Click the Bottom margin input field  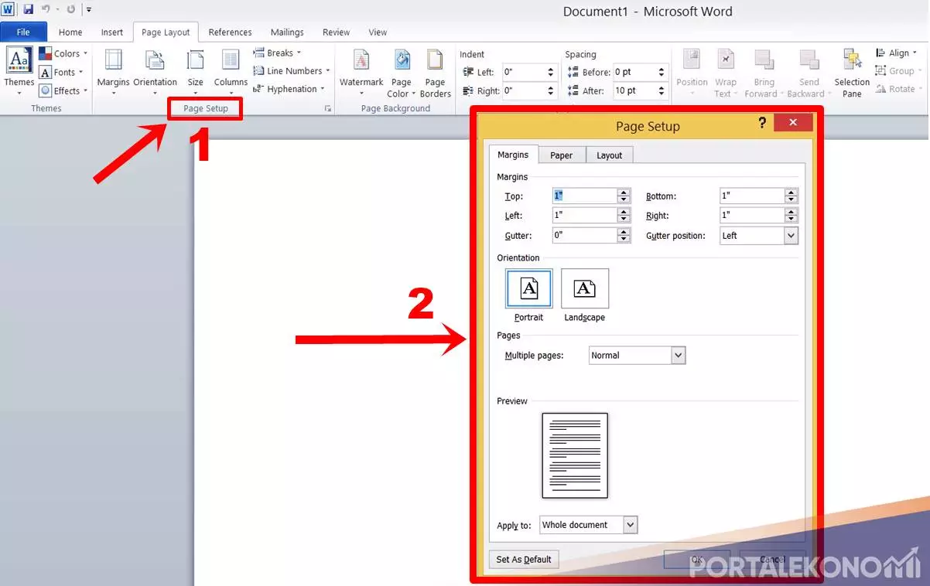(x=752, y=196)
